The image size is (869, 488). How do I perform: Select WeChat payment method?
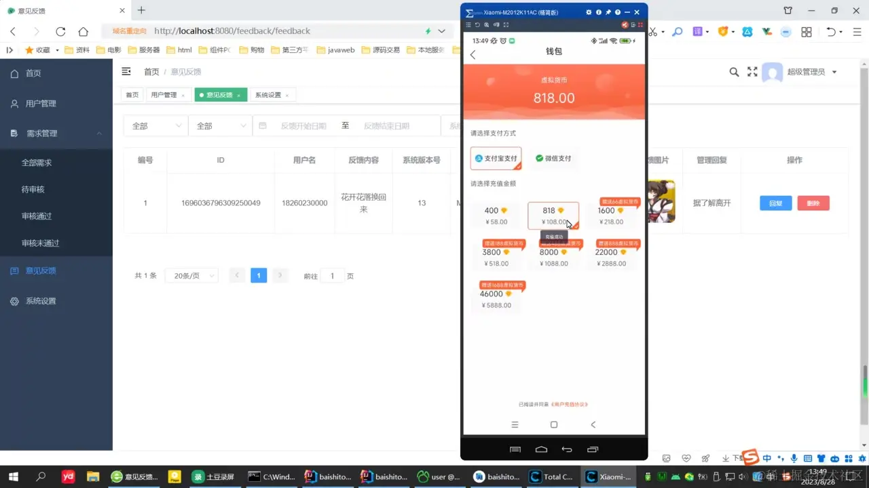553,158
